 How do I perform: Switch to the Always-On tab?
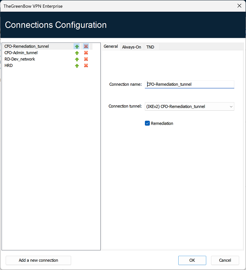pyautogui.click(x=132, y=47)
